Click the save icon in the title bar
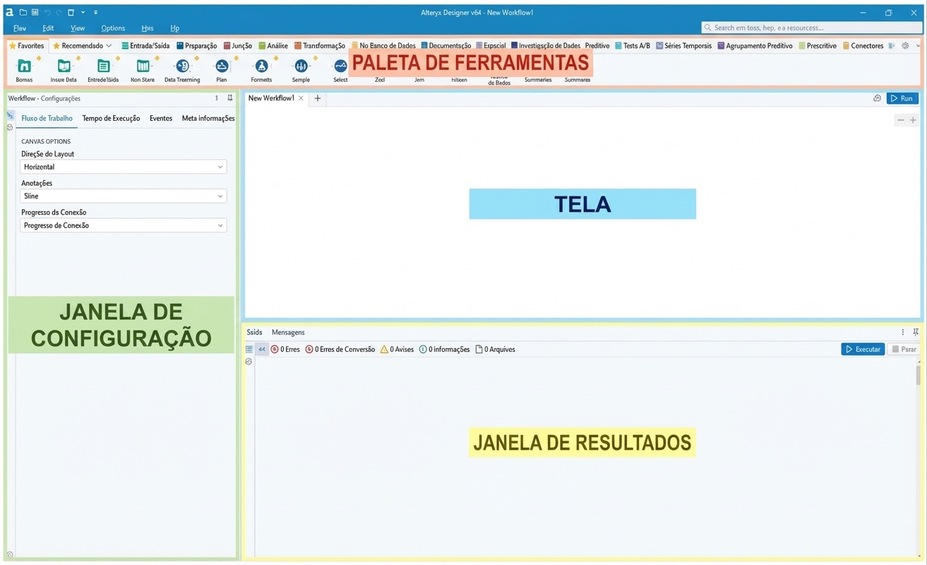 35,12
